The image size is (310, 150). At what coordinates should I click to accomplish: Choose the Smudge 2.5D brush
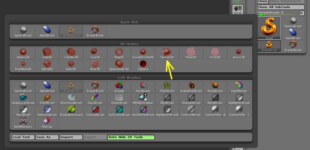(119, 87)
